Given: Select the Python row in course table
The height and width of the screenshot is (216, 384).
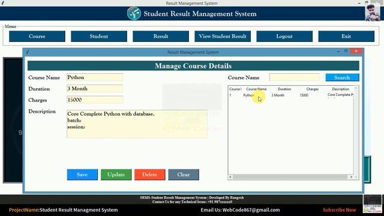Looking at the screenshot, I should coord(291,95).
